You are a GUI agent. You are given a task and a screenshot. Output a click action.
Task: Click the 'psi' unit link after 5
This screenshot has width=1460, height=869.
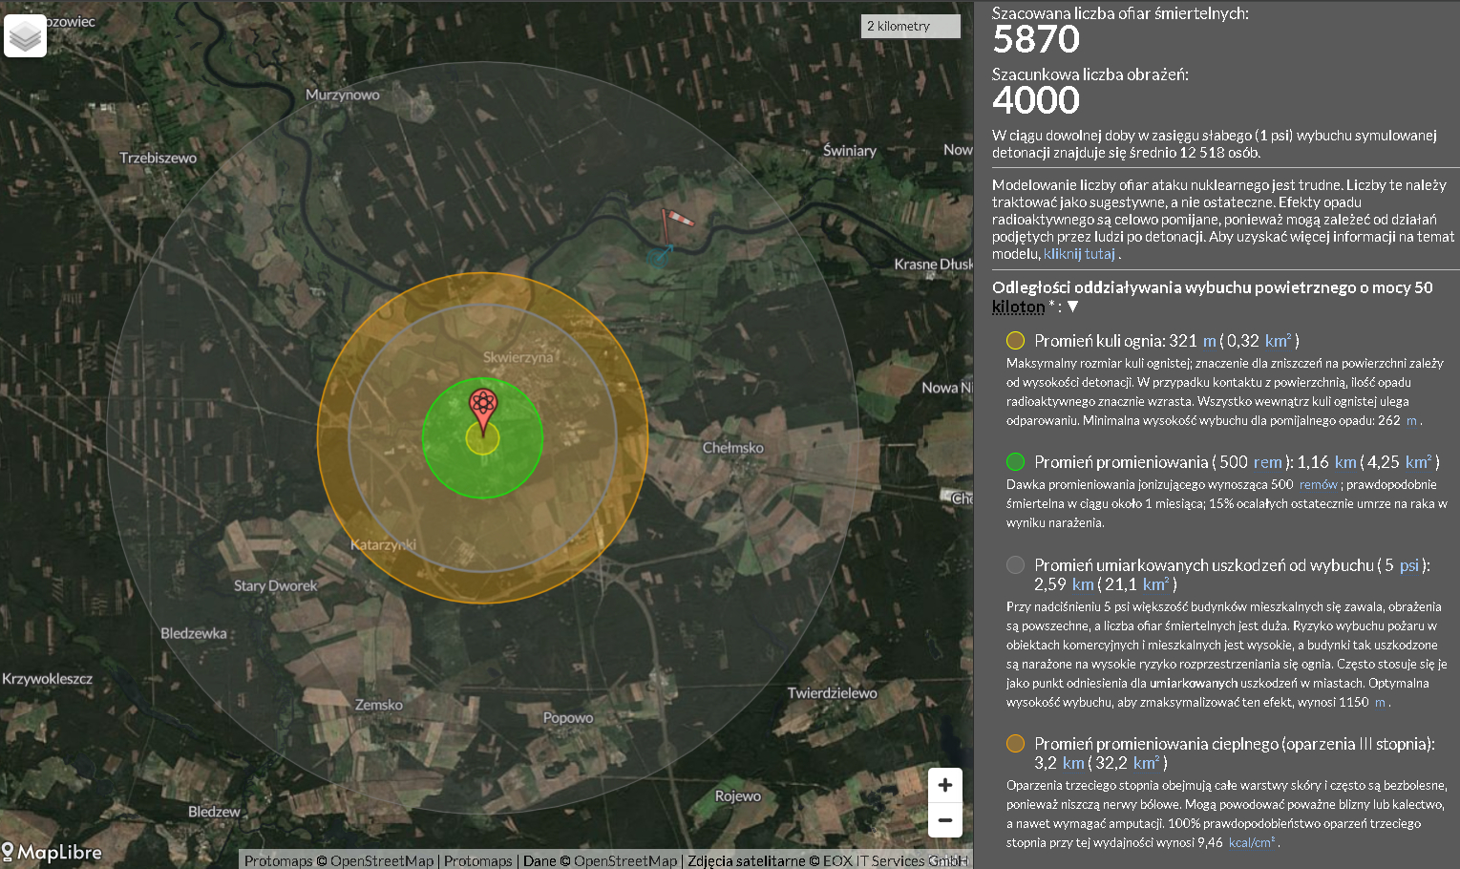1408,565
